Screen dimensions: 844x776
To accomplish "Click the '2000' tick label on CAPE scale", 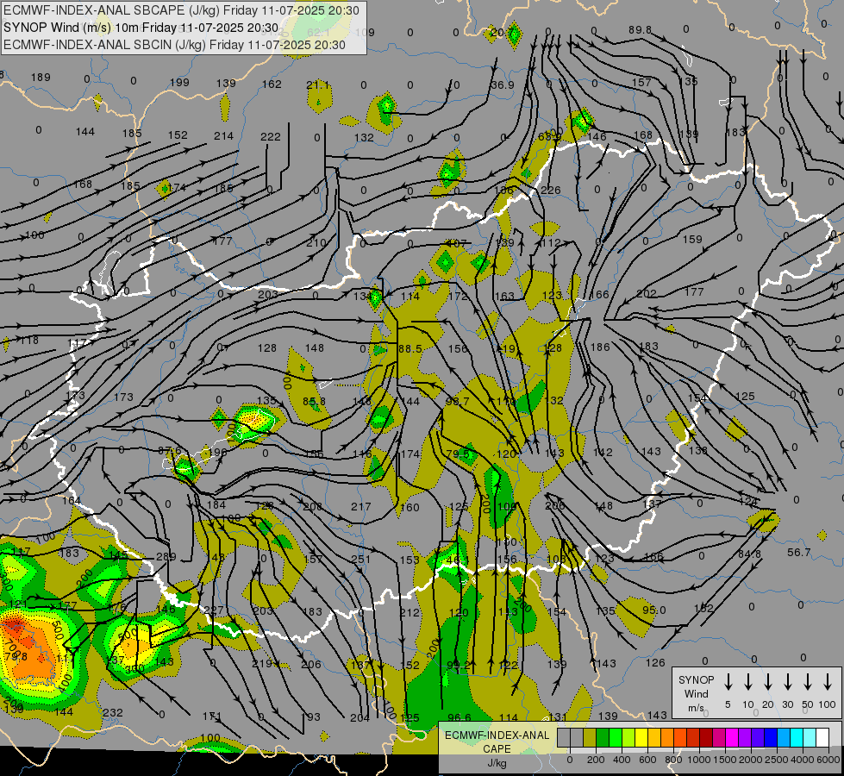I will coord(750,760).
